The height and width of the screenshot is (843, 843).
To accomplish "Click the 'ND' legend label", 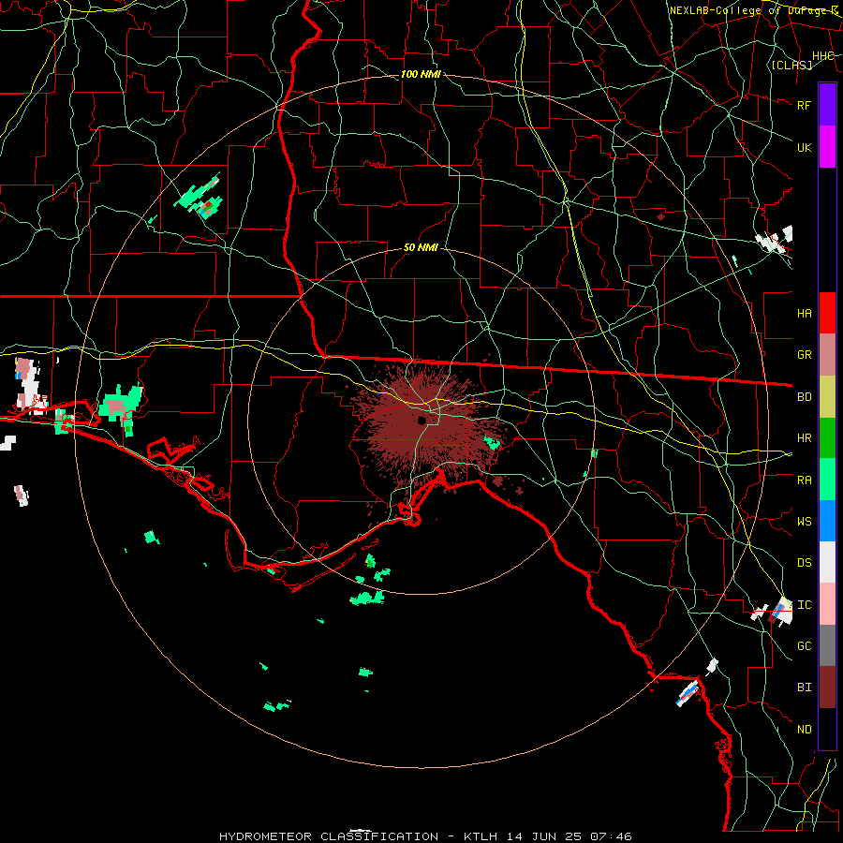I will point(804,730).
